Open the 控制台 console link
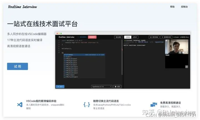This screenshot has width=200, height=120. [184, 7]
